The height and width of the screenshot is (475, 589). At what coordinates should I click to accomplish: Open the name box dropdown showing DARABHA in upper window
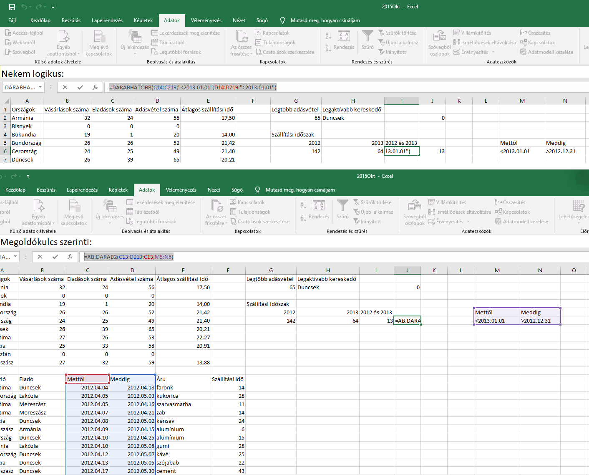point(40,87)
